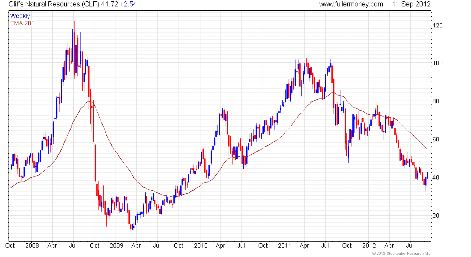This screenshot has height=257, width=471.
Task: Click the 100 price axis label
Action: click(x=438, y=63)
